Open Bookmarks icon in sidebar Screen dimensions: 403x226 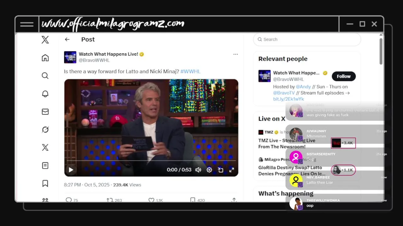pos(45,183)
